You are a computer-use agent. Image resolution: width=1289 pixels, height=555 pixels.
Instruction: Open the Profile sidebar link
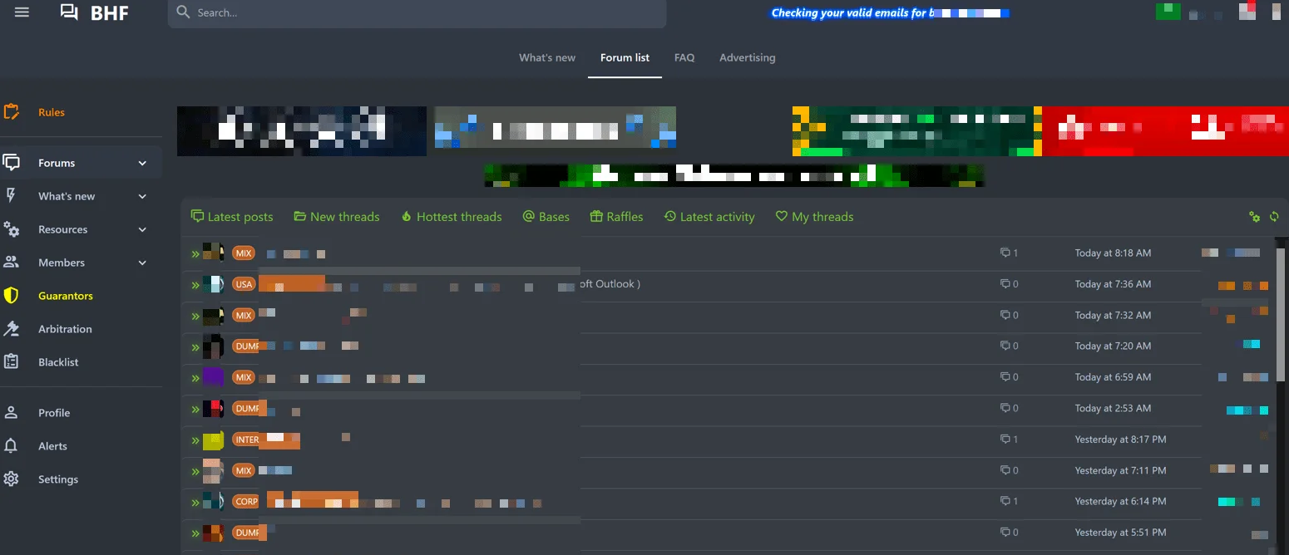[x=54, y=413]
